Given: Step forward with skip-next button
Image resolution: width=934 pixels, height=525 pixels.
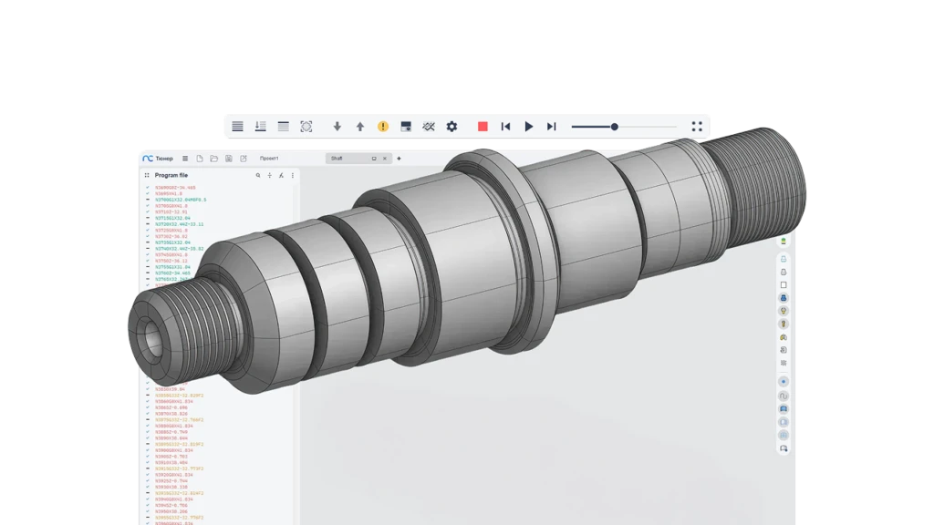Looking at the screenshot, I should [x=551, y=127].
